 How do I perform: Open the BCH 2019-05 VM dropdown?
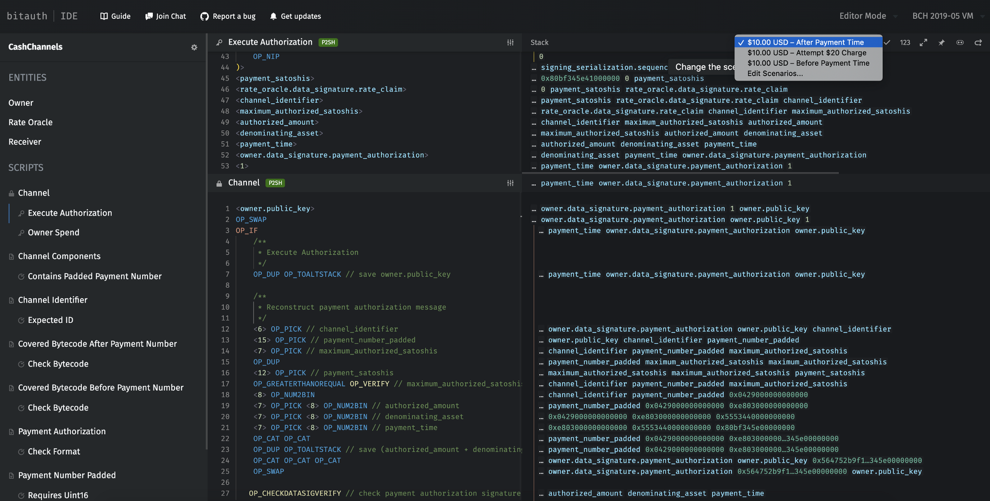point(947,16)
